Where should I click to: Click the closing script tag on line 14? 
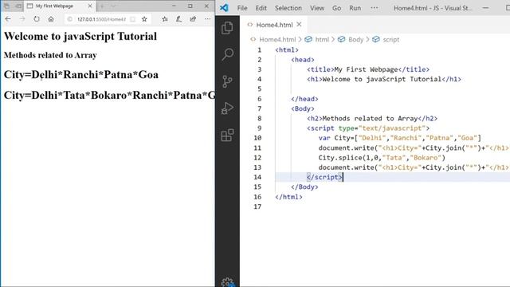coord(324,177)
